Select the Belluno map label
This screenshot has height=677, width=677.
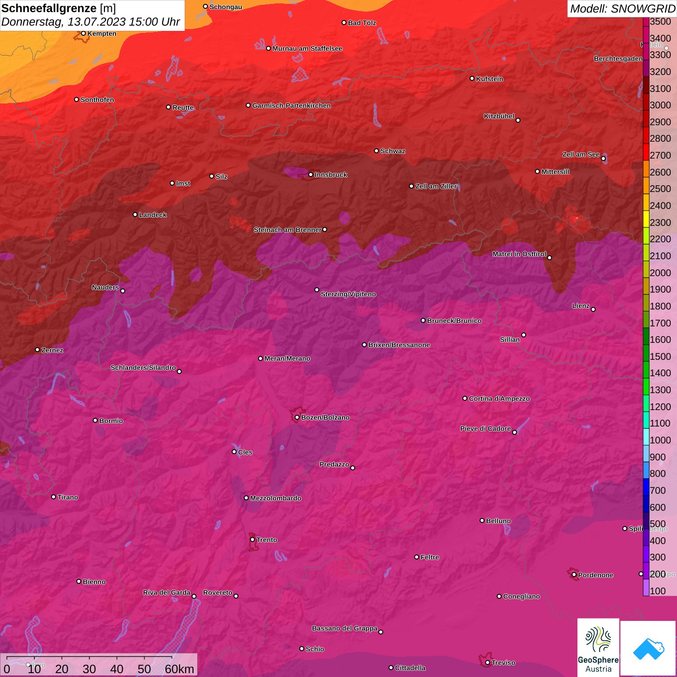tap(498, 521)
